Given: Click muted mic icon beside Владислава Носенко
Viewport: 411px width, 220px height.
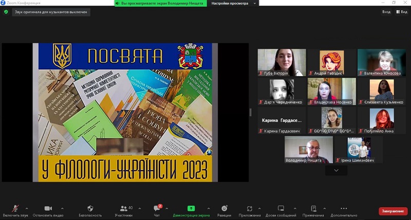Looking at the screenshot, I should [x=311, y=102].
